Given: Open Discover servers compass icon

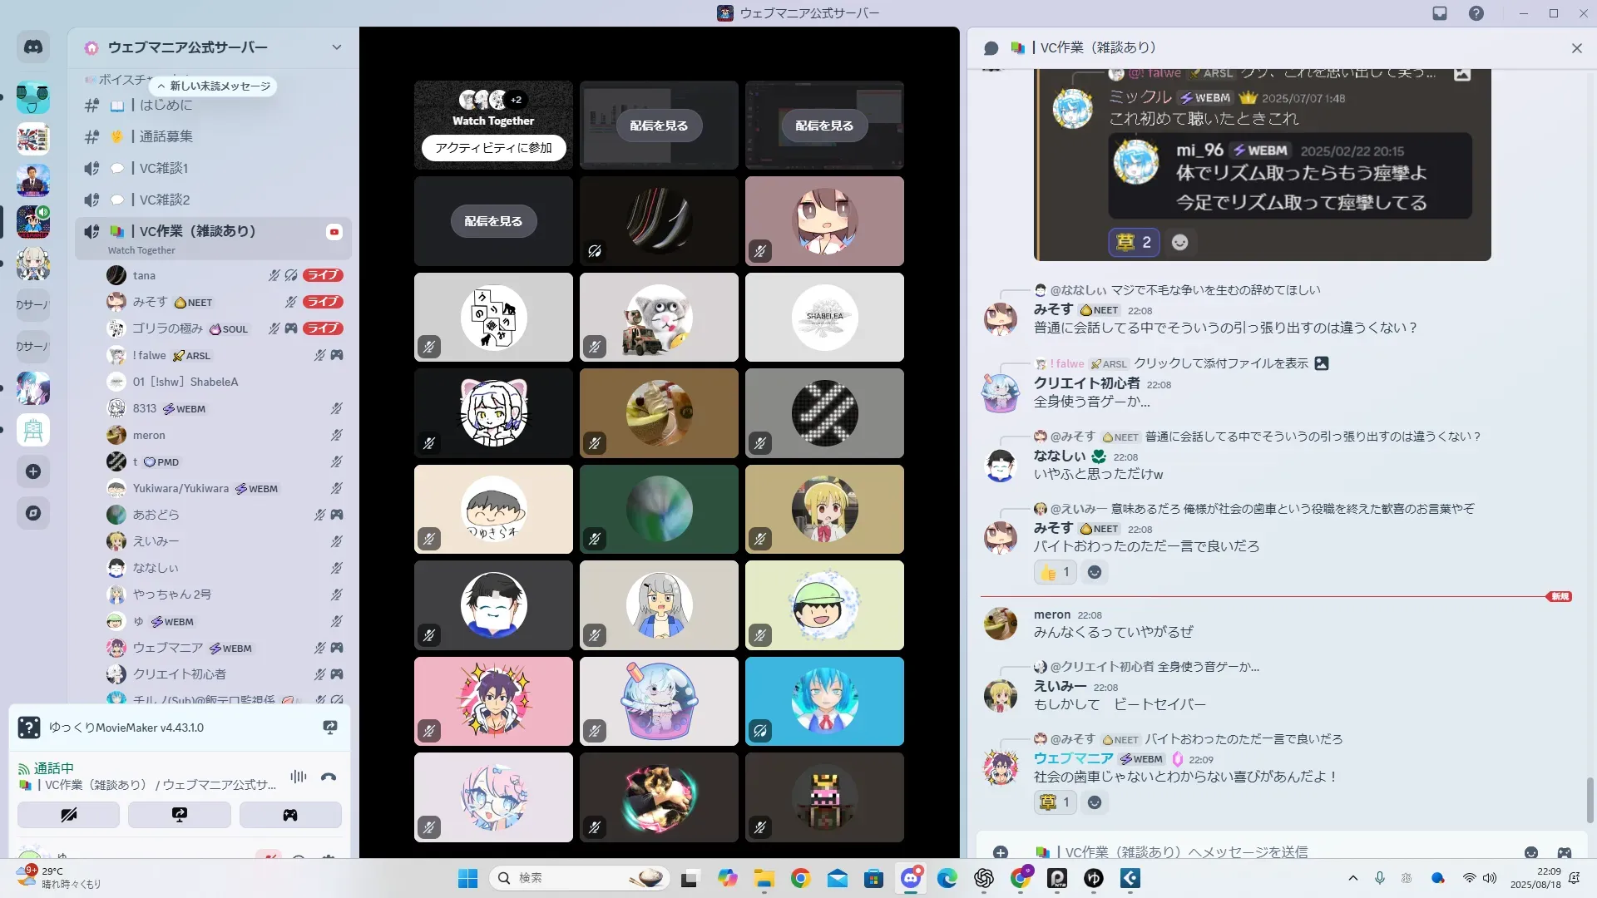Looking at the screenshot, I should click(33, 513).
